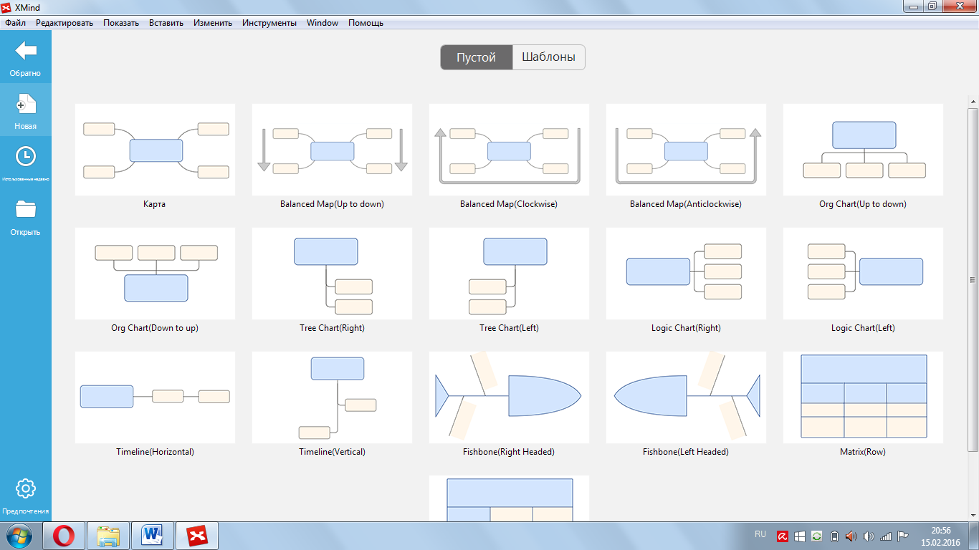Open the Action Center flag icon
979x550 pixels.
click(903, 536)
